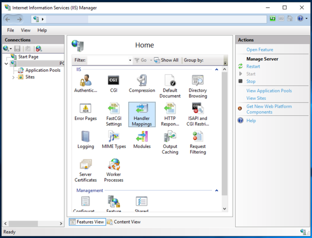This screenshot has height=238, width=312.
Task: Open the Help question-mark icon in top toolbar
Action: pos(300,19)
